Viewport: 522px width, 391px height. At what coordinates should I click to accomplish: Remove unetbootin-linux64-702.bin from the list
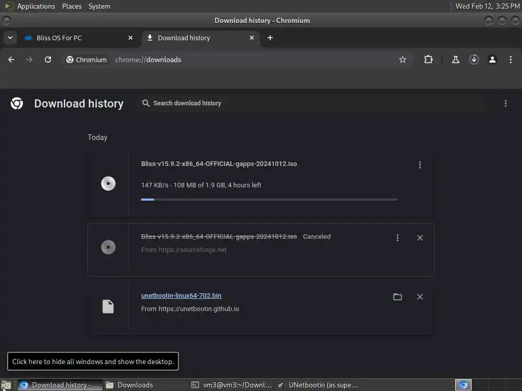pos(420,297)
